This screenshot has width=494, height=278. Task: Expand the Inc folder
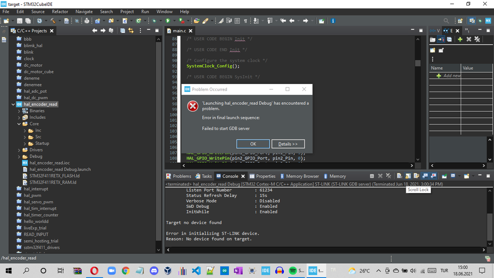[25, 131]
